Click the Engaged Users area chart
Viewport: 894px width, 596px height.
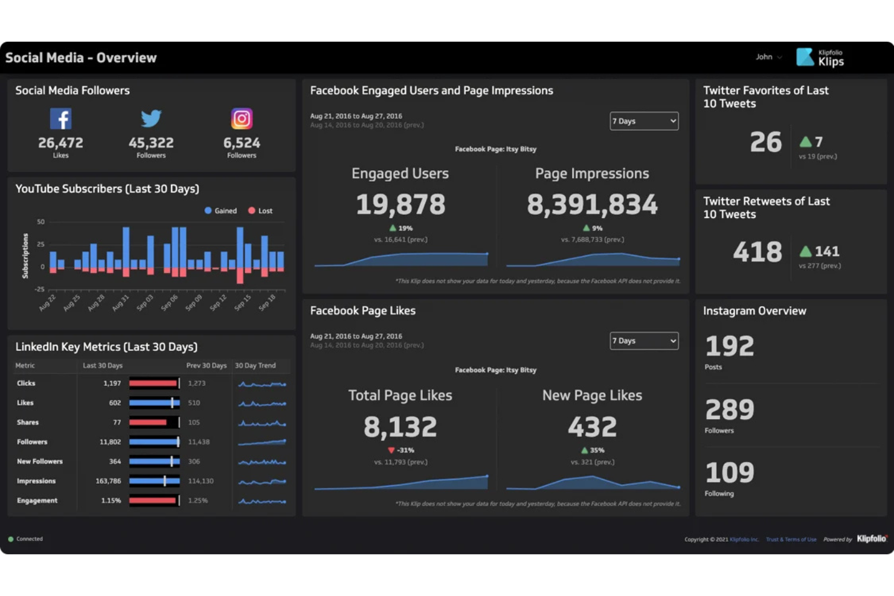point(401,259)
